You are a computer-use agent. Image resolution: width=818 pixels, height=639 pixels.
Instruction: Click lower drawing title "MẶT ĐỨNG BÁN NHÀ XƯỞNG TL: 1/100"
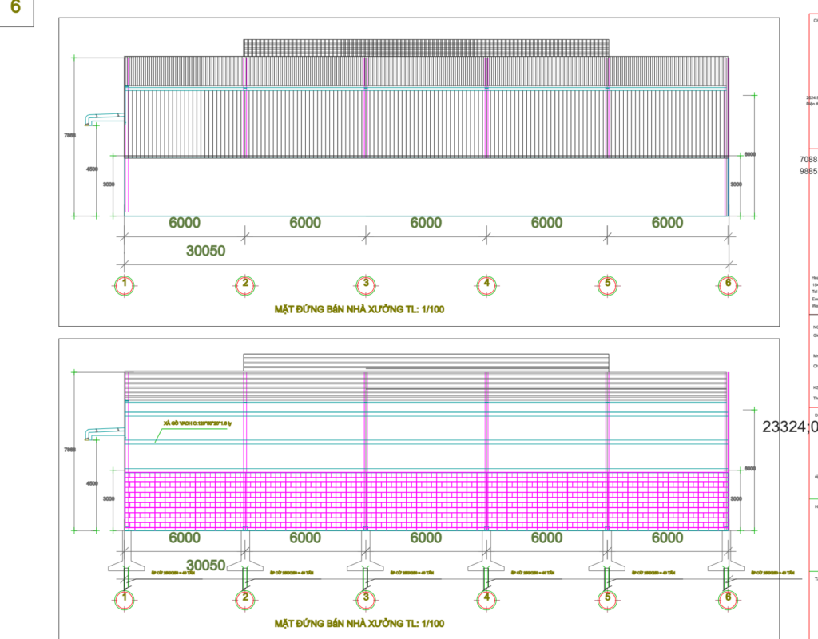(359, 623)
